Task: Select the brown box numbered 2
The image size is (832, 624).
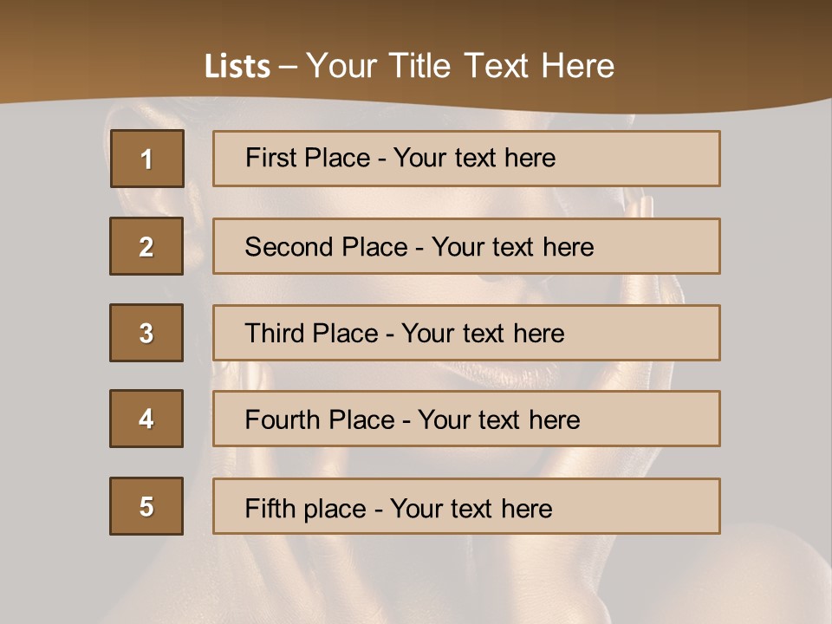Action: (x=146, y=246)
